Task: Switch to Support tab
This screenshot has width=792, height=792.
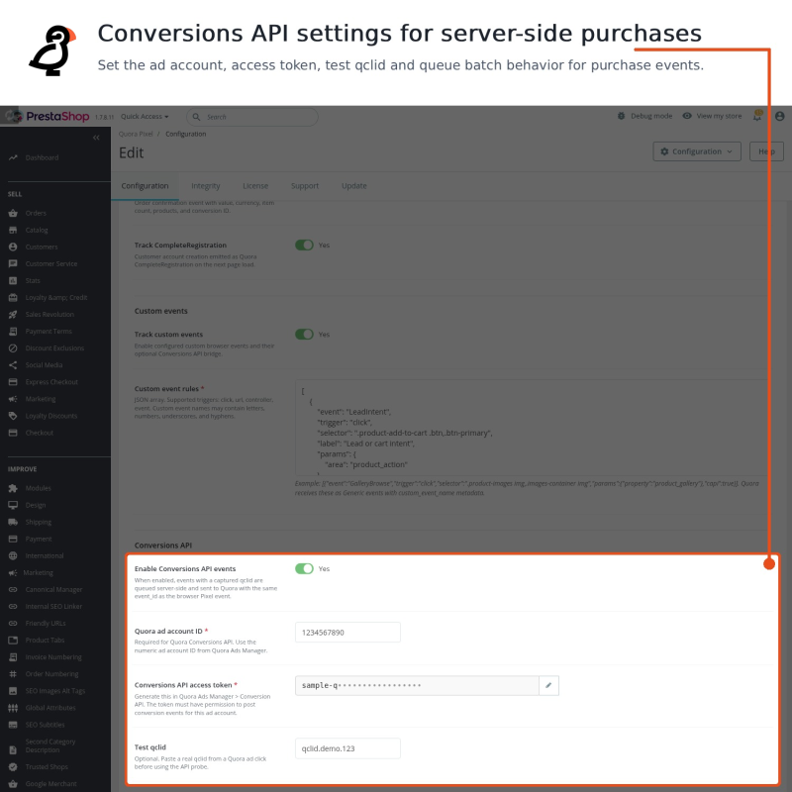Action: coord(305,186)
